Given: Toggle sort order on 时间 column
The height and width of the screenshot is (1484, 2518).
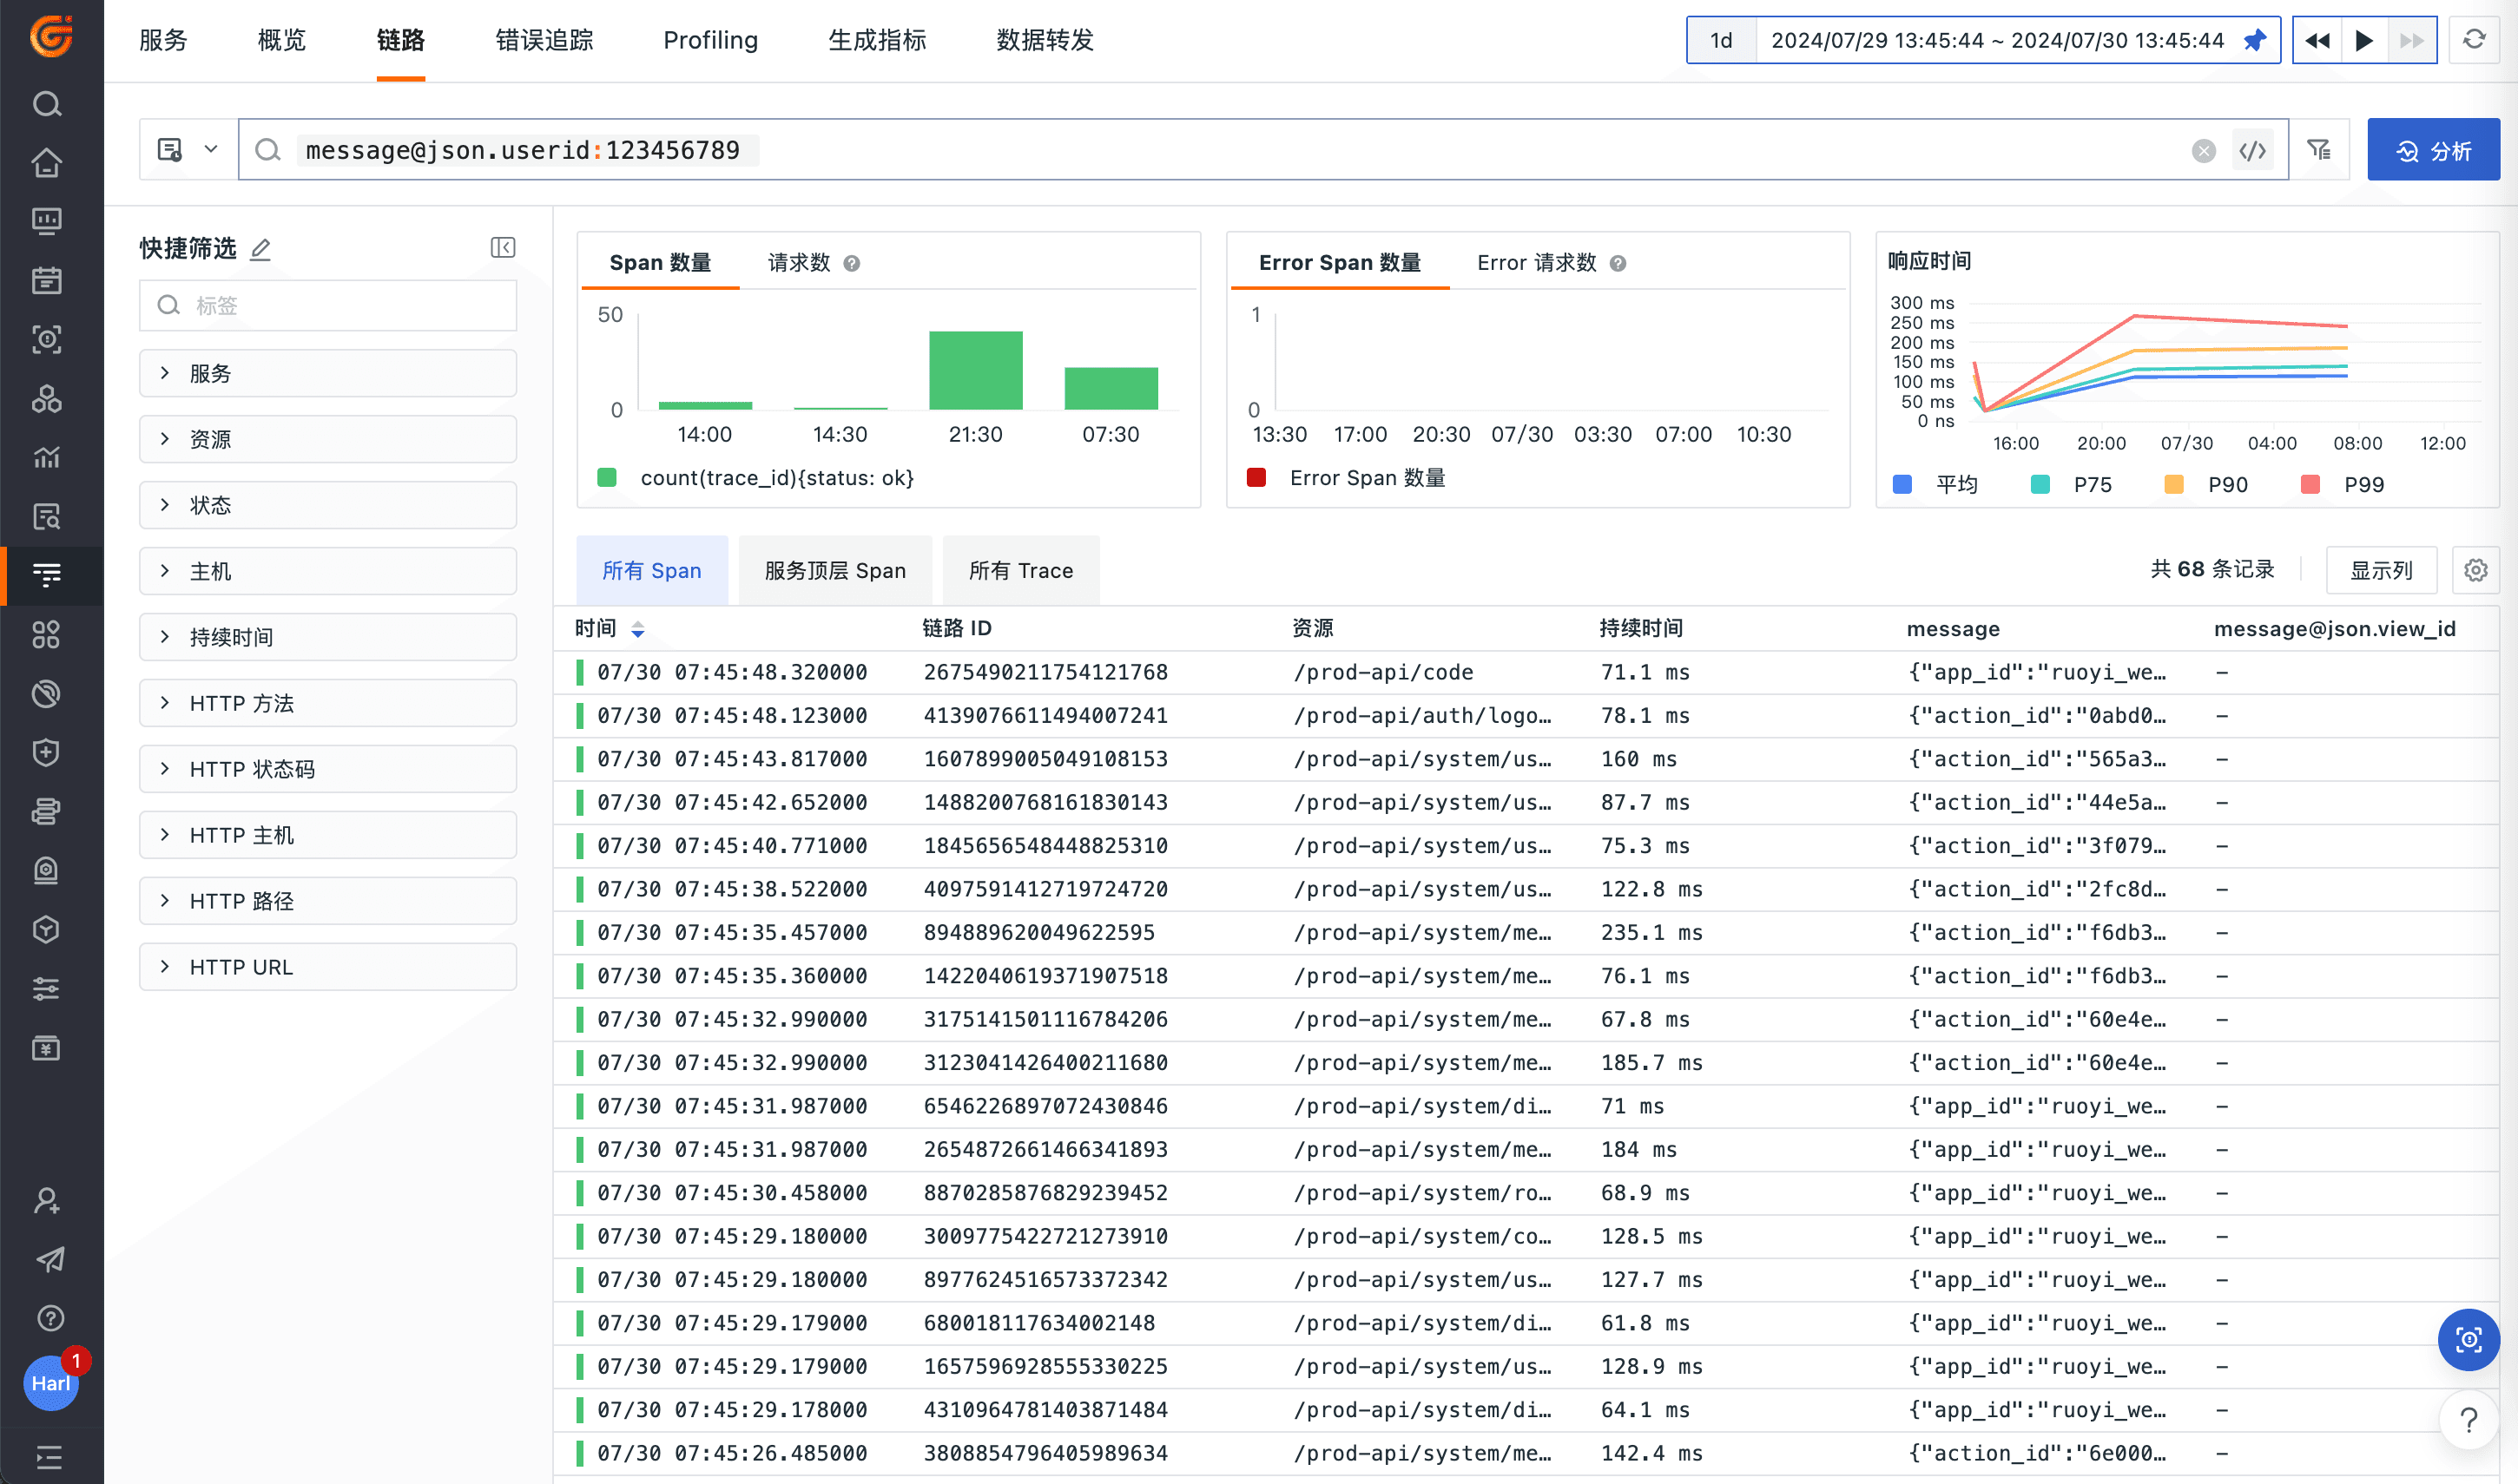Looking at the screenshot, I should [637, 629].
